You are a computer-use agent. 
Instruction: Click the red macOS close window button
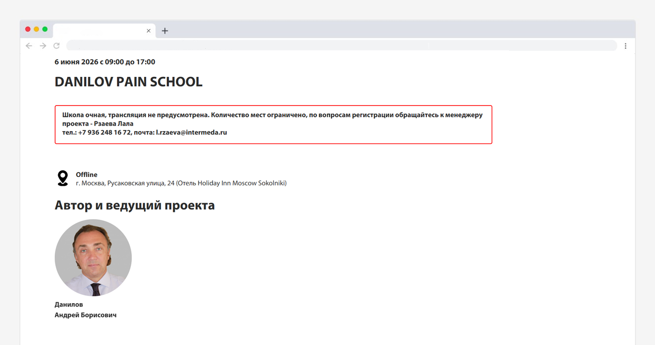point(28,30)
